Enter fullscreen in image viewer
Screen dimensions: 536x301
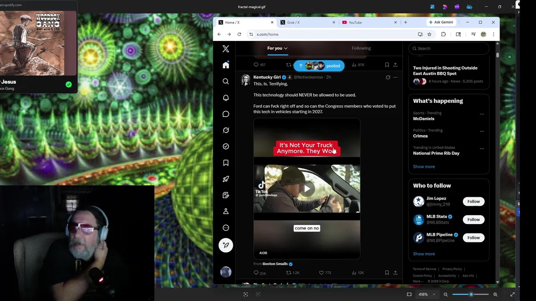512,294
